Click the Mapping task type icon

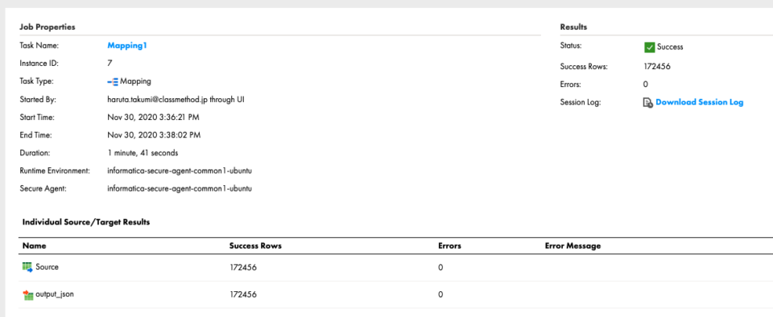coord(113,82)
